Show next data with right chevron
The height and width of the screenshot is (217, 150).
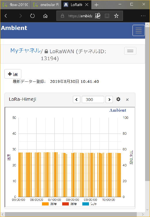click(x=109, y=100)
